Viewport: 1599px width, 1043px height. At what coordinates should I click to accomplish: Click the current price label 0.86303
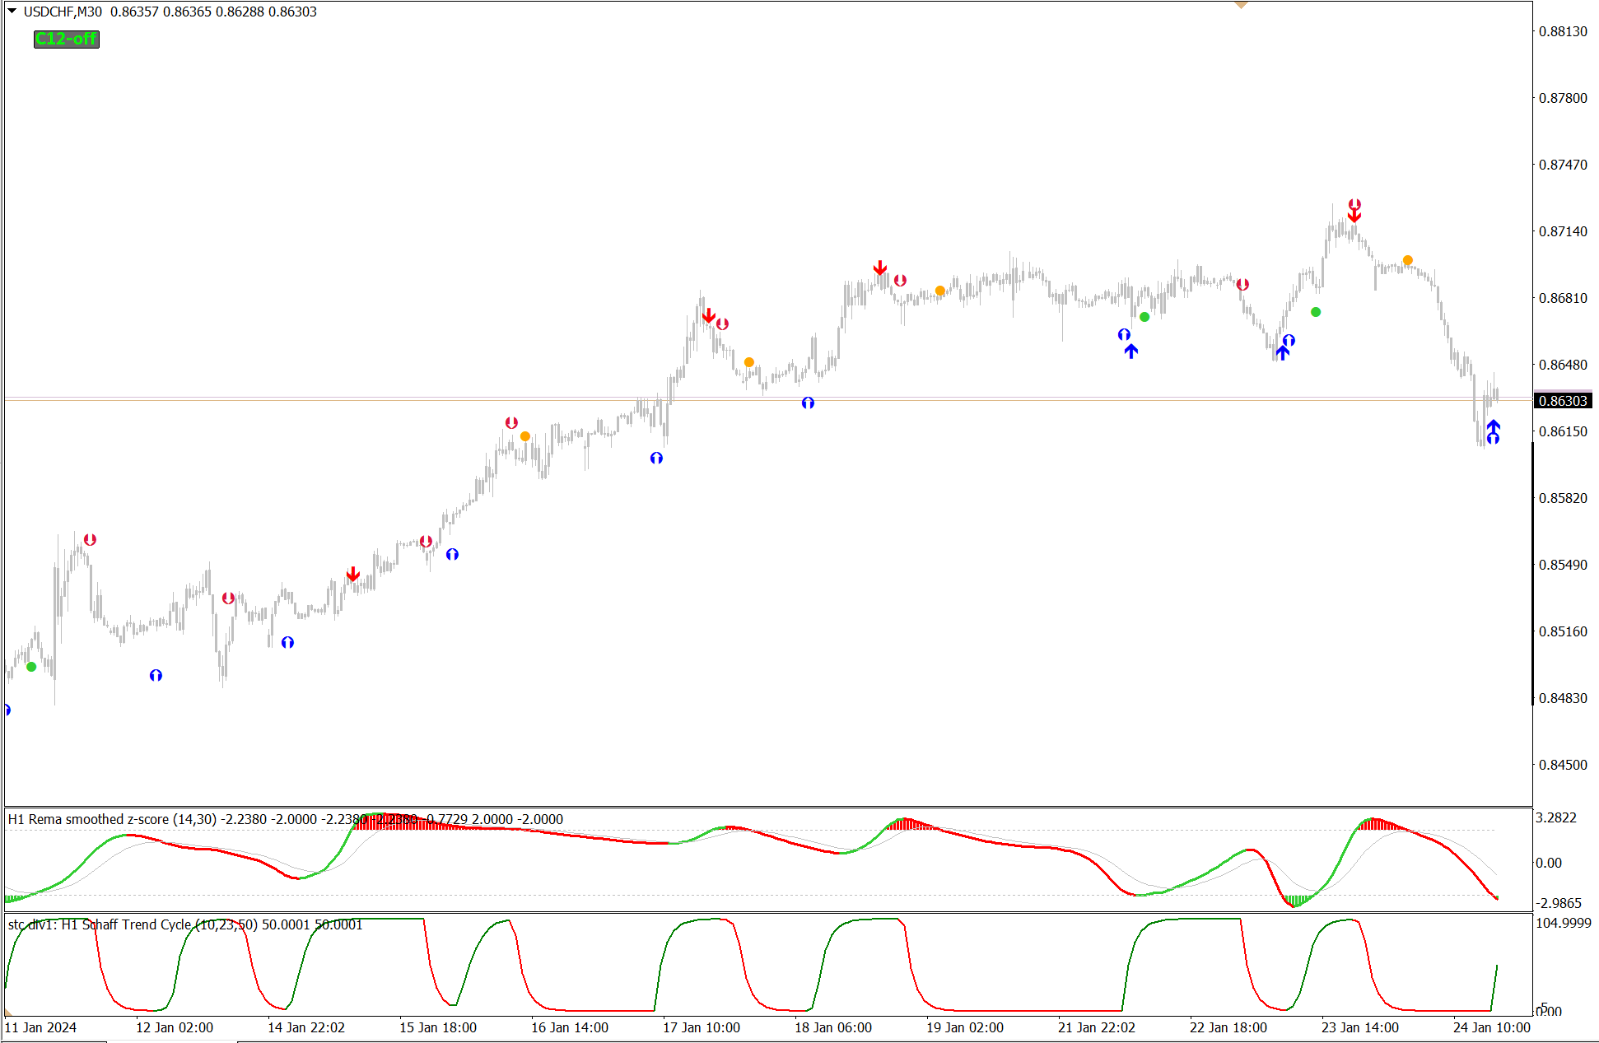tap(1563, 401)
